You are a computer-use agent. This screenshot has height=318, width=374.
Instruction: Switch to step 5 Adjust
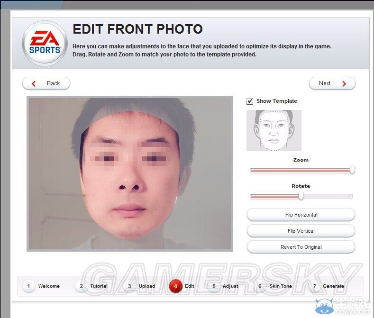[223, 286]
